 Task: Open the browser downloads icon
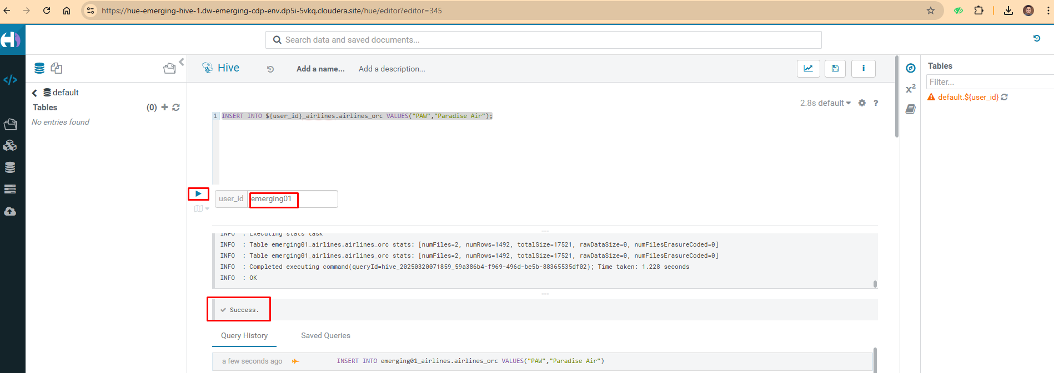[1008, 11]
